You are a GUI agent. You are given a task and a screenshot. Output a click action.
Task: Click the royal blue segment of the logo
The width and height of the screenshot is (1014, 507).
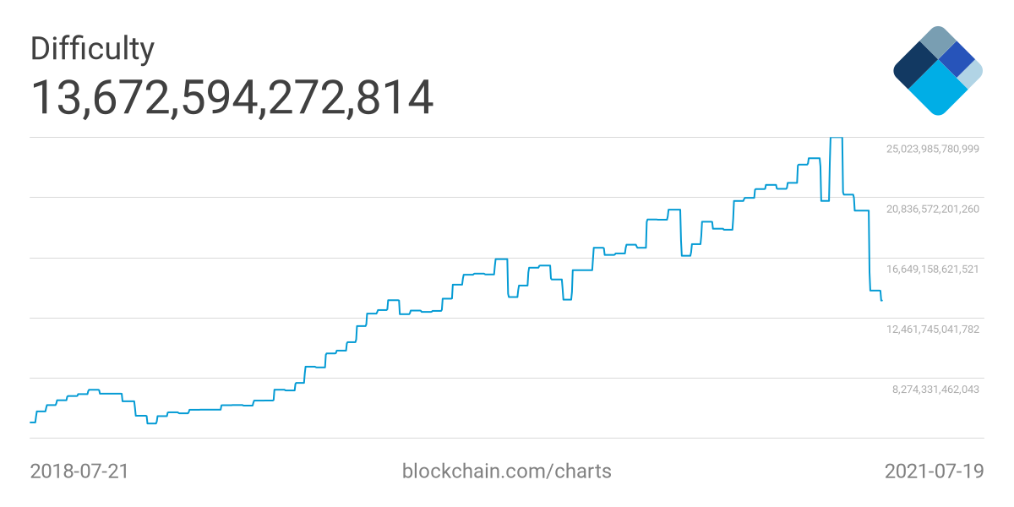[x=957, y=58]
